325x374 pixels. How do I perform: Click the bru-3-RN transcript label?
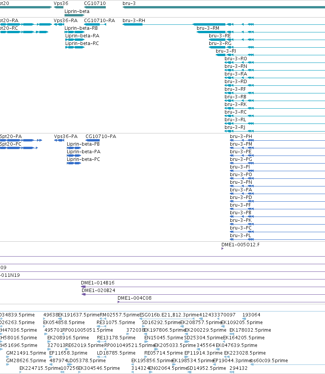click(x=236, y=66)
